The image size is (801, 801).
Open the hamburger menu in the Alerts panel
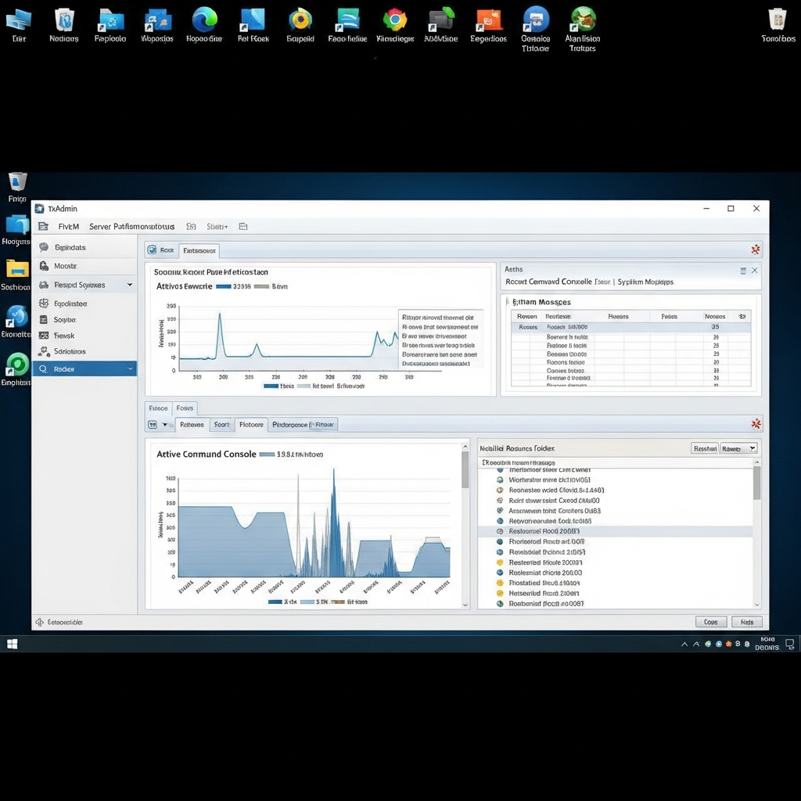tap(743, 270)
